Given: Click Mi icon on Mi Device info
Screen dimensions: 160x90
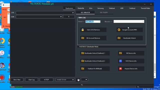Looking at the screenshot, I should pos(120,53).
